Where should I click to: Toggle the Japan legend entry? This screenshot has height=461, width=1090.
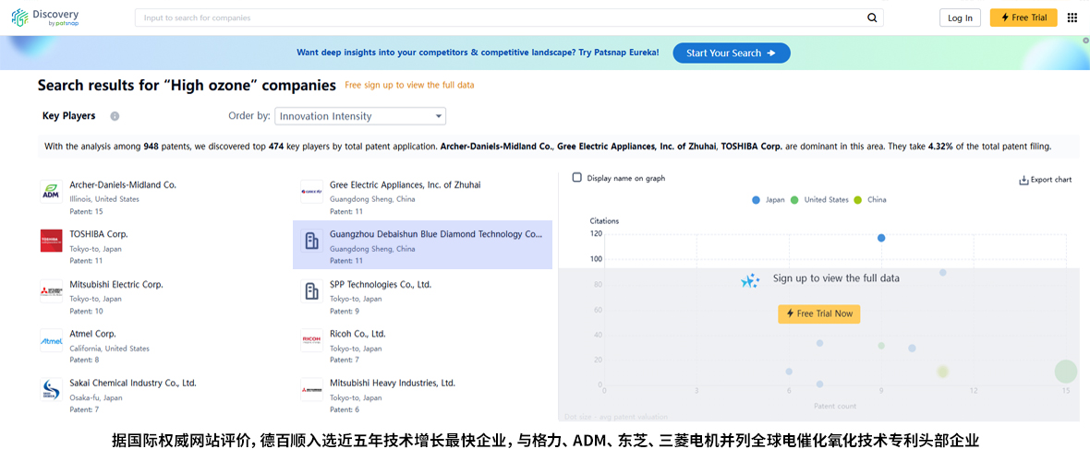(769, 200)
